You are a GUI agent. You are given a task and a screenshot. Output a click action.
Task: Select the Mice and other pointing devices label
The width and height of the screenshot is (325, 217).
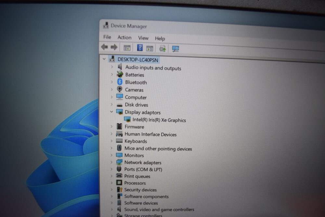[x=158, y=149]
